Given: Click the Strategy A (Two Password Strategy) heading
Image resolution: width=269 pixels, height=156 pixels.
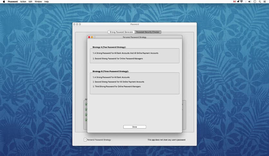Looking at the screenshot, I should [x=109, y=47].
